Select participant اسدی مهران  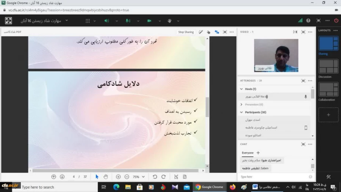coord(274,120)
